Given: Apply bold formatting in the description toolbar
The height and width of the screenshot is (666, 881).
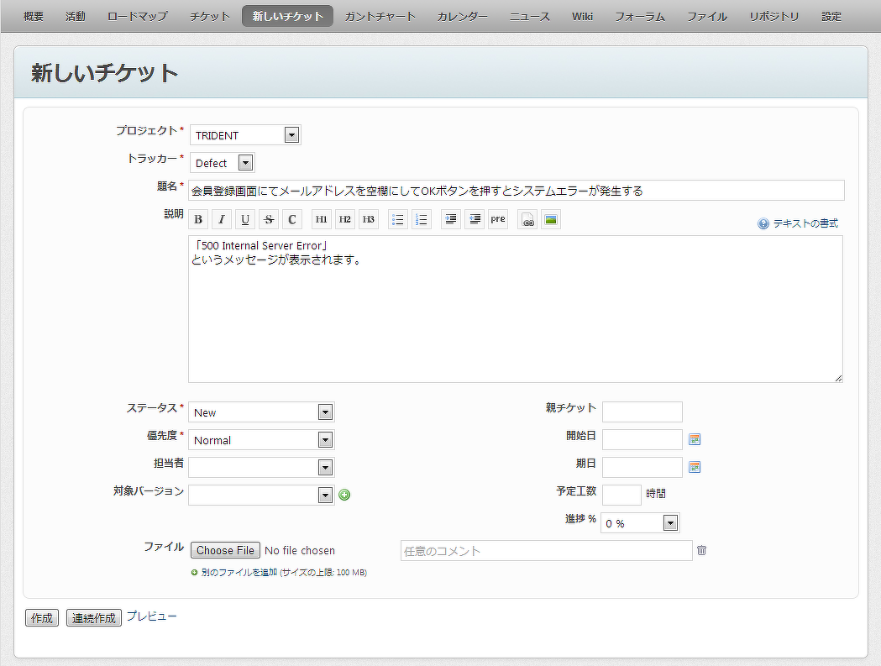Looking at the screenshot, I should pos(197,218).
